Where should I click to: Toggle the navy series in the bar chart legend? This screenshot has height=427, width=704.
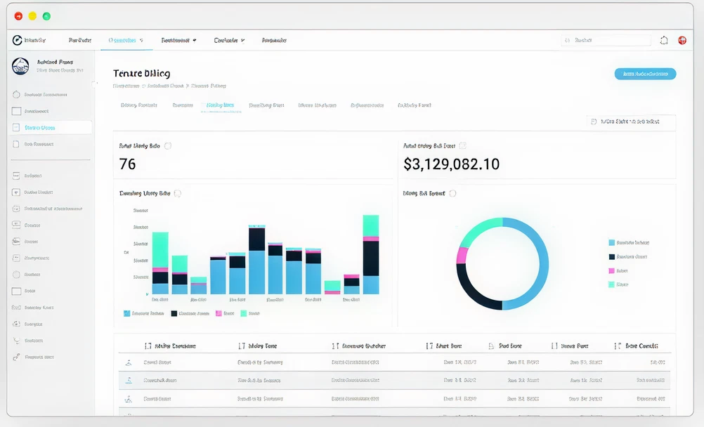(x=174, y=313)
